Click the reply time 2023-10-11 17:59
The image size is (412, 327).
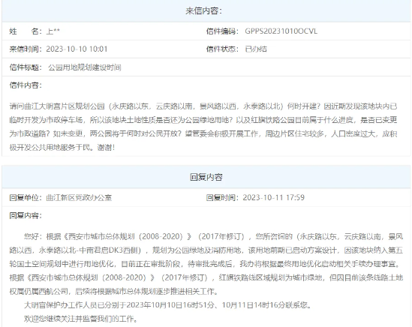click(x=273, y=197)
